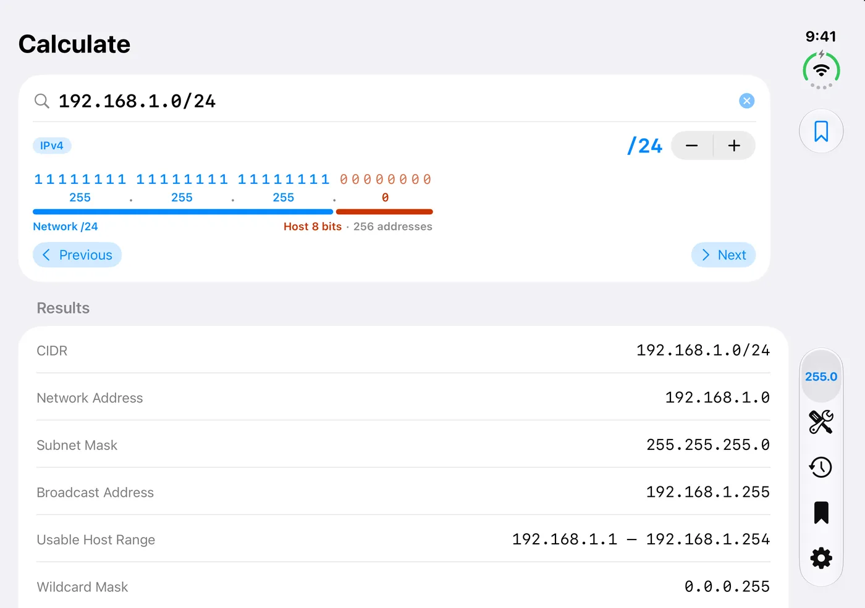This screenshot has height=608, width=865.
Task: Select the Usable Host Range value
Action: point(641,539)
